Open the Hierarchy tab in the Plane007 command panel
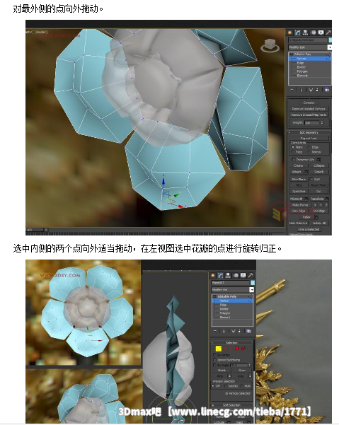The width and height of the screenshot is (339, 425). point(228,275)
